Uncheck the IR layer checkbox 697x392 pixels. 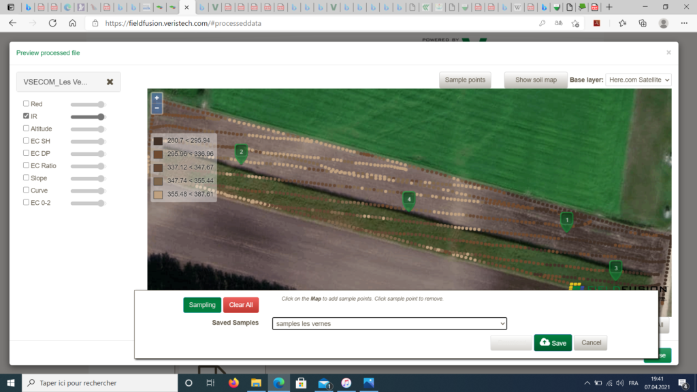click(x=27, y=116)
